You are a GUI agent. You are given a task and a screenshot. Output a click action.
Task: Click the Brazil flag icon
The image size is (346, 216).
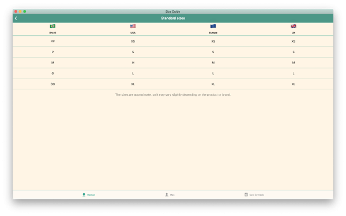[52, 26]
